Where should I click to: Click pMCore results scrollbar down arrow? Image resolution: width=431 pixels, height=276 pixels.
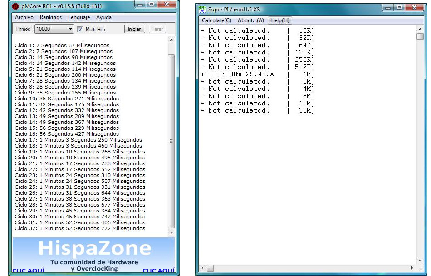pos(171,232)
